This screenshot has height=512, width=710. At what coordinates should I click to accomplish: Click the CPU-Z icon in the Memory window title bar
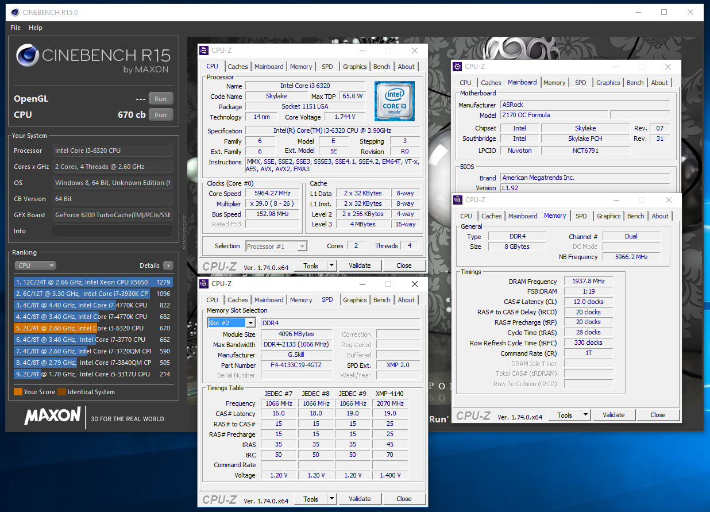click(458, 200)
